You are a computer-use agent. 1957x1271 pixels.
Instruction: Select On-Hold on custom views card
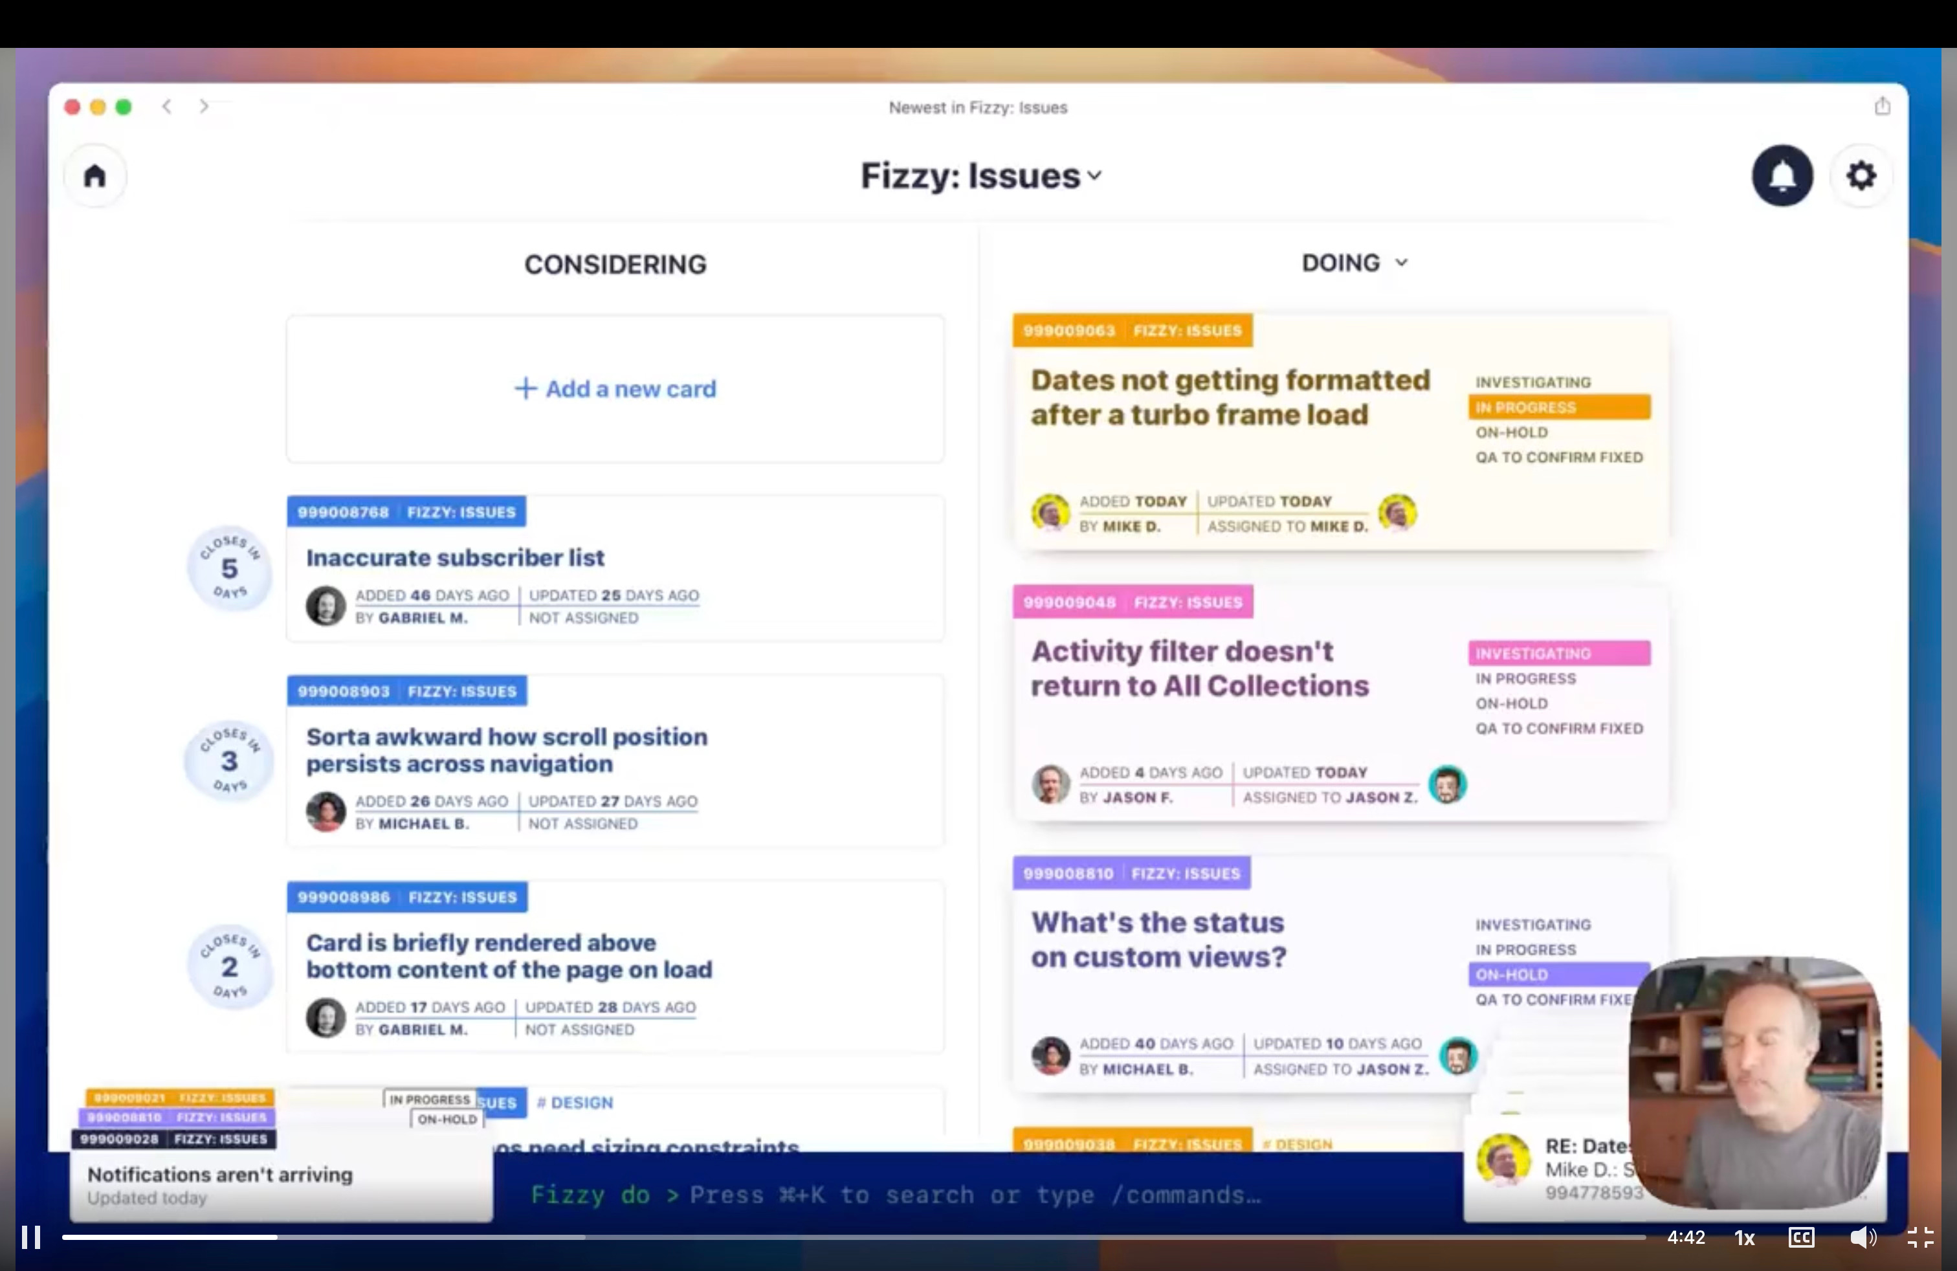point(1553,974)
